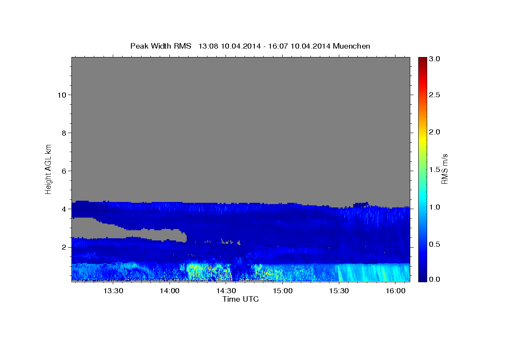
Task: Click the cyan low-level layer after 15:30
Action: click(374, 272)
